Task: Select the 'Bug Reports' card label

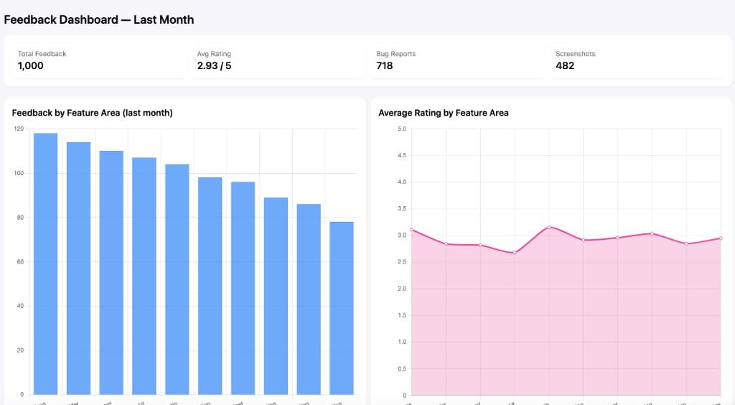Action: pyautogui.click(x=395, y=54)
